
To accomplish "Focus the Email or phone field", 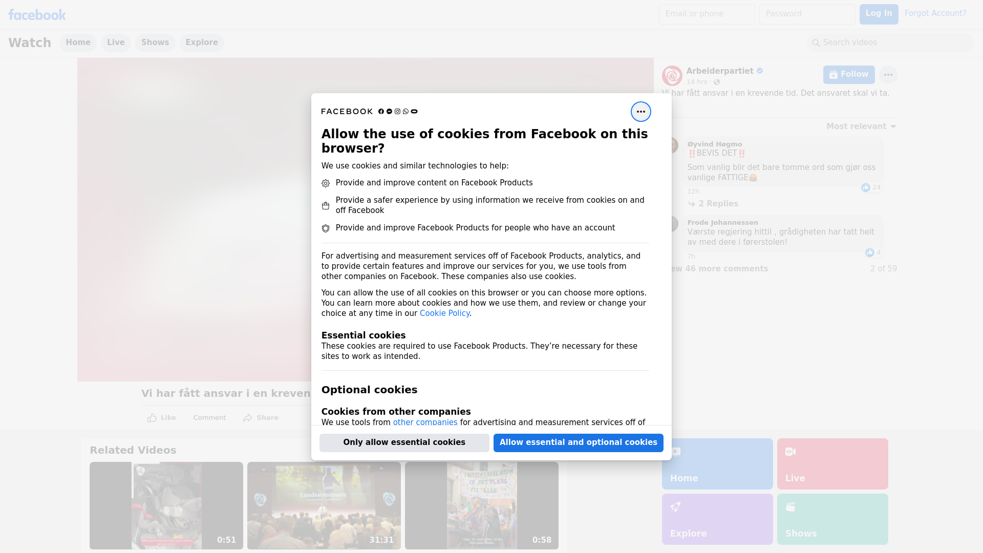I will point(707,14).
